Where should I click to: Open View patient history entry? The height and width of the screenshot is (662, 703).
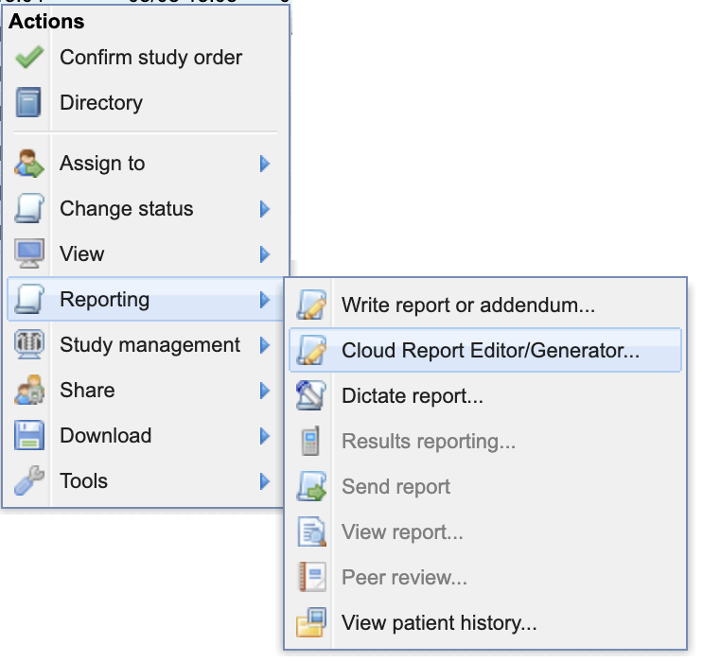pyautogui.click(x=485, y=622)
